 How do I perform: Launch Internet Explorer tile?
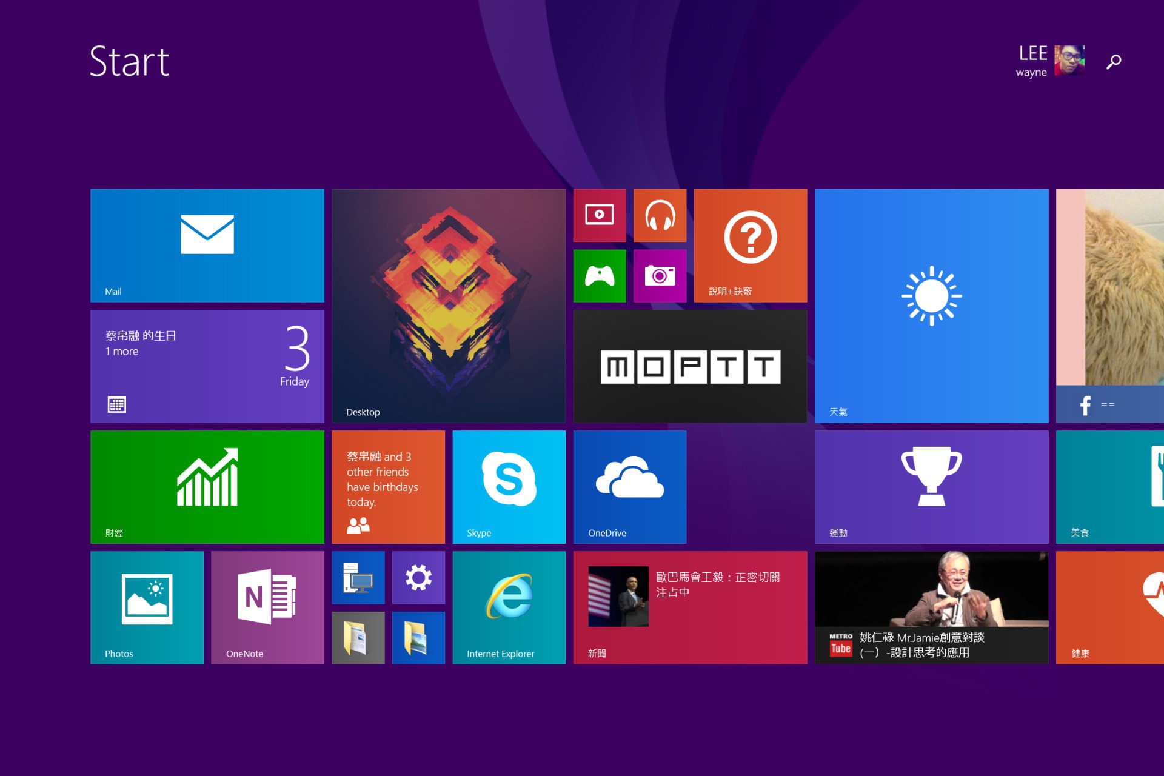(x=509, y=607)
